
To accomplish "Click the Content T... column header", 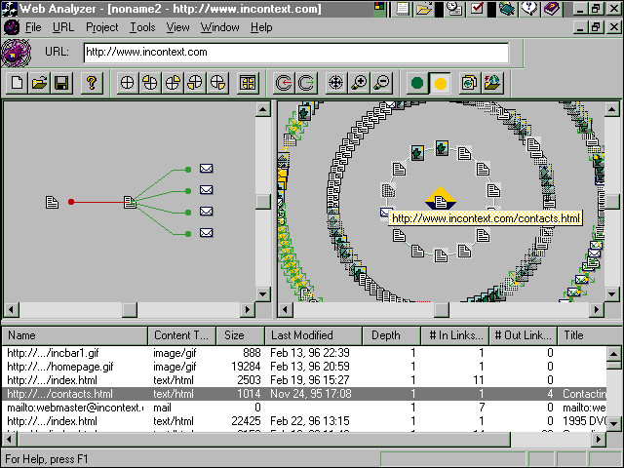I will 182,335.
